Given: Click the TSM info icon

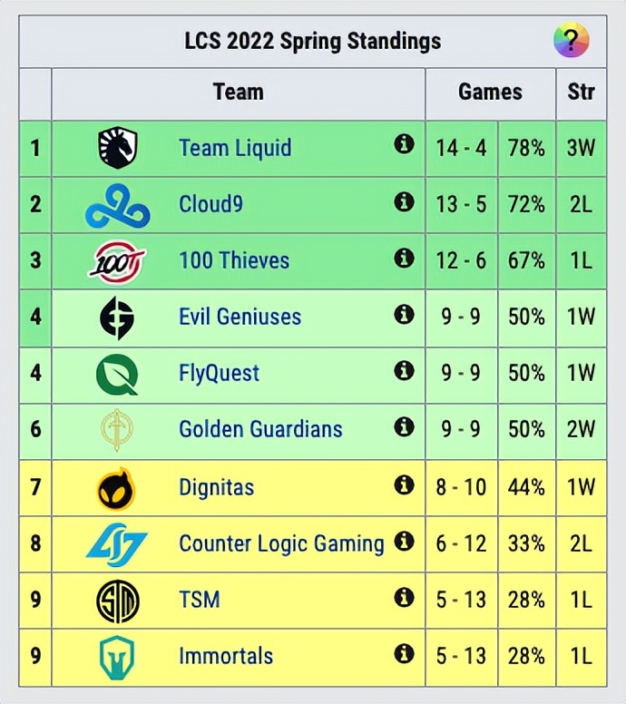Looking at the screenshot, I should [404, 598].
